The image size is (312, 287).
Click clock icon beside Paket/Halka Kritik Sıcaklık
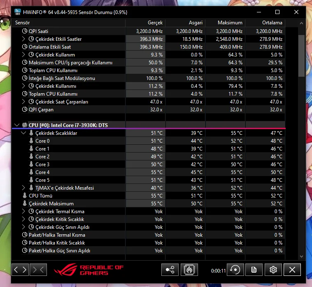pos(24,242)
